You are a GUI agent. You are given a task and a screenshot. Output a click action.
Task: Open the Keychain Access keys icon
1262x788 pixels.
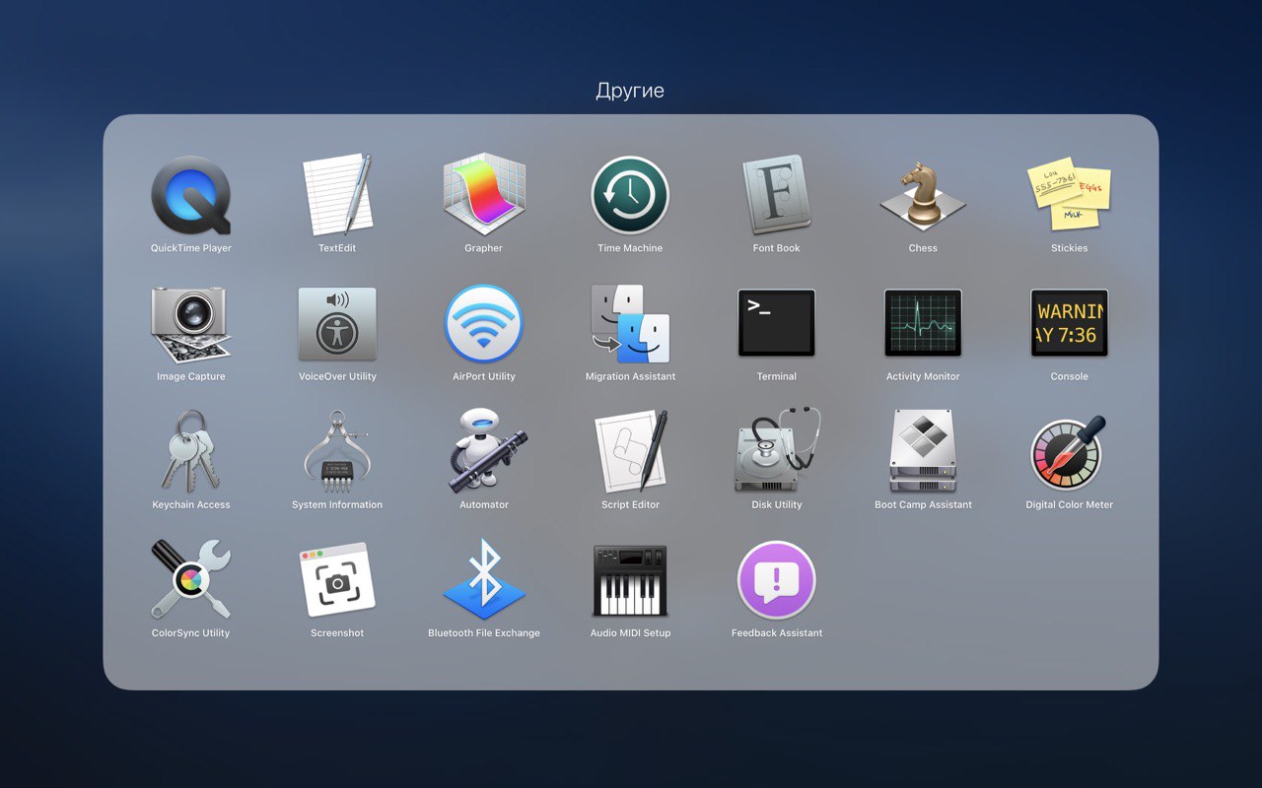[x=191, y=452]
